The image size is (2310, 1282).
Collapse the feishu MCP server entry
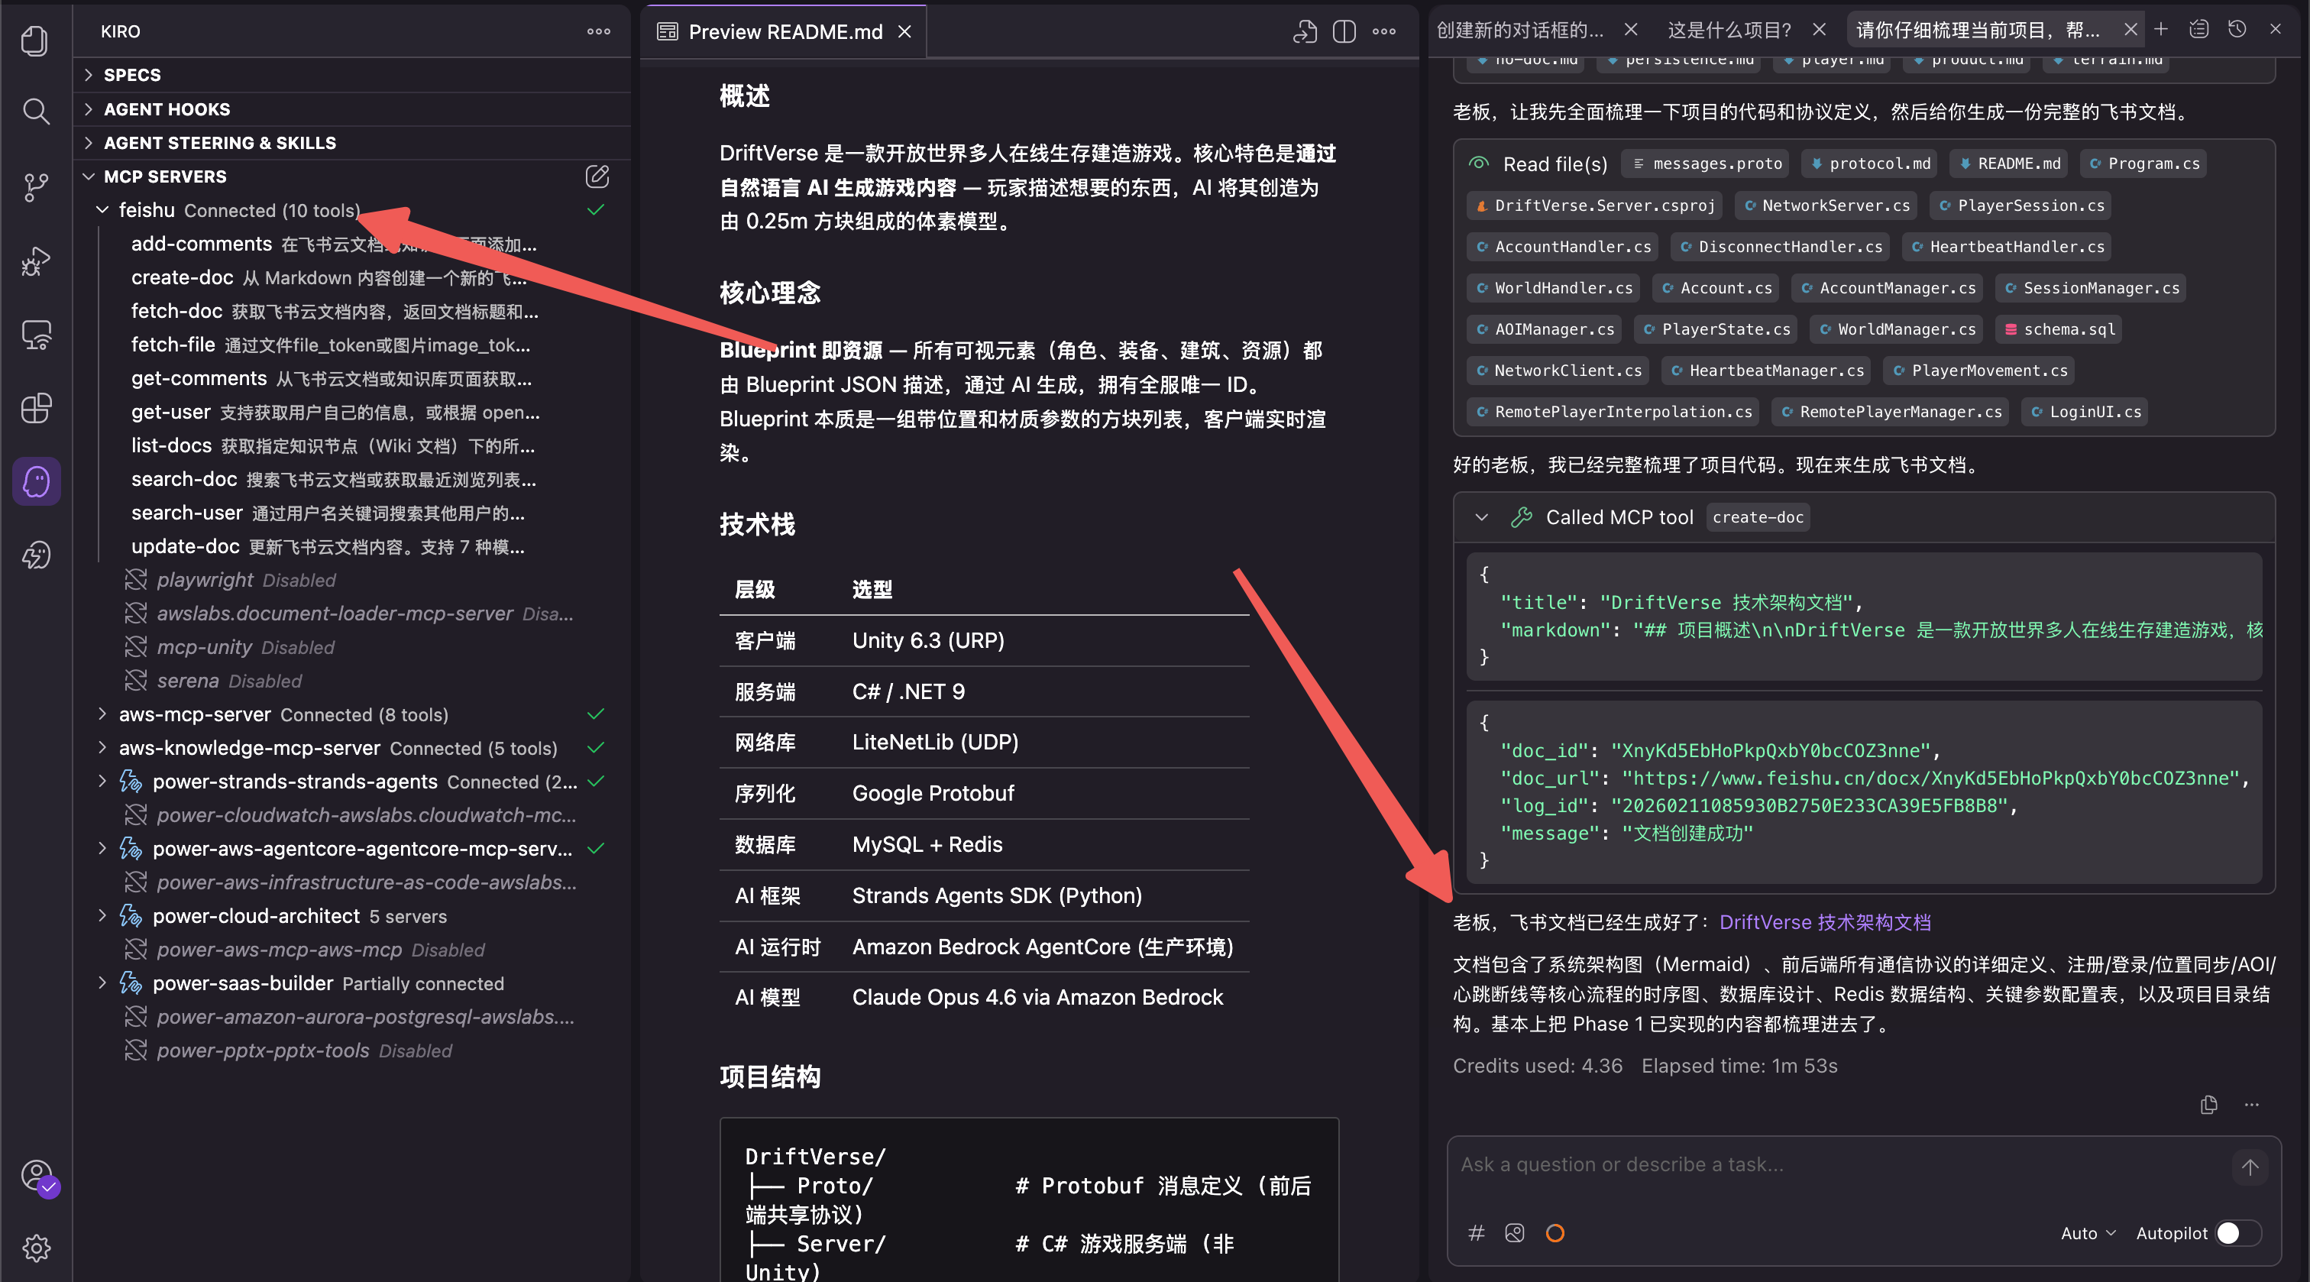click(x=102, y=210)
